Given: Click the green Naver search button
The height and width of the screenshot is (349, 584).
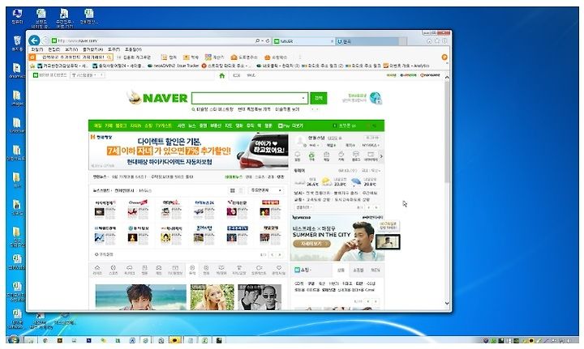Looking at the screenshot, I should point(319,98).
